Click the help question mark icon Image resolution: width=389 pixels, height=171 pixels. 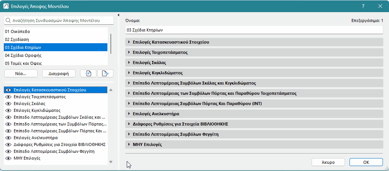(363, 6)
